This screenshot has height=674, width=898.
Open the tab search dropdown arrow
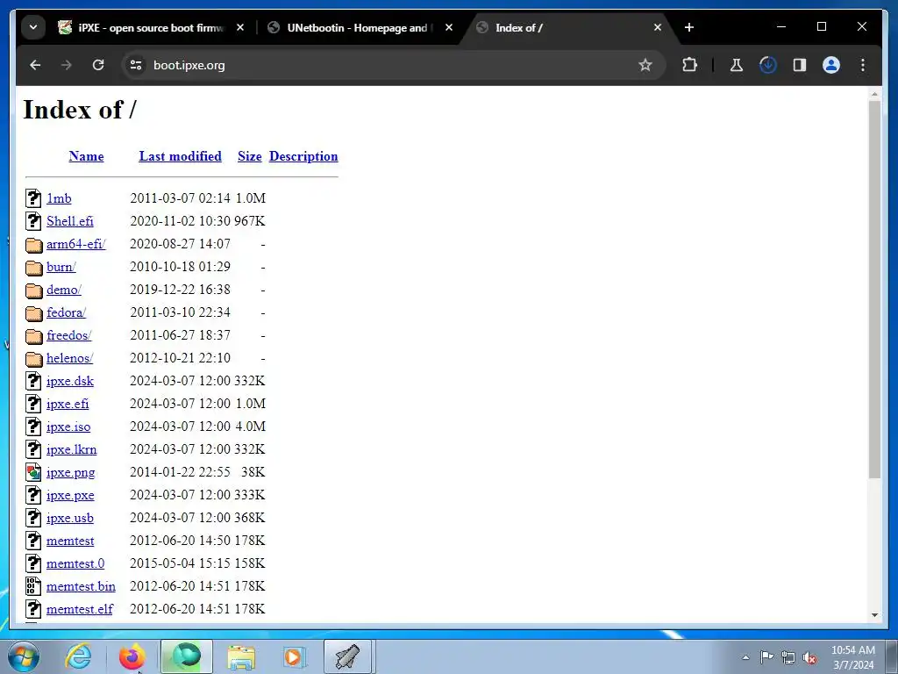(33, 27)
